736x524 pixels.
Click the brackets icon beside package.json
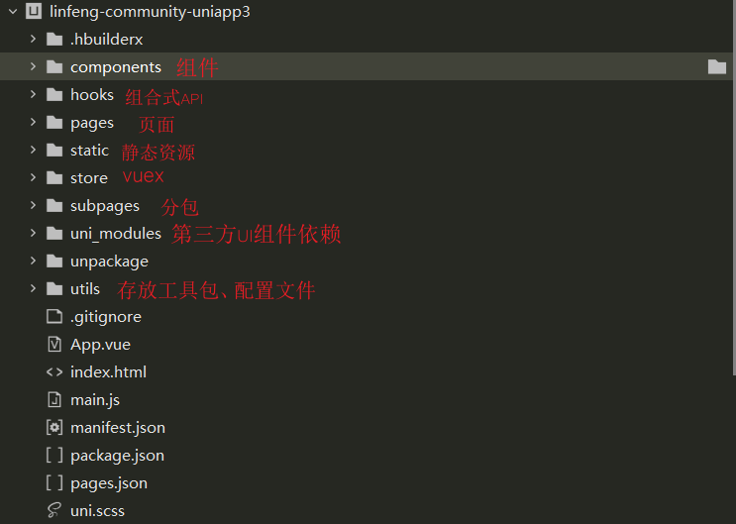click(53, 456)
